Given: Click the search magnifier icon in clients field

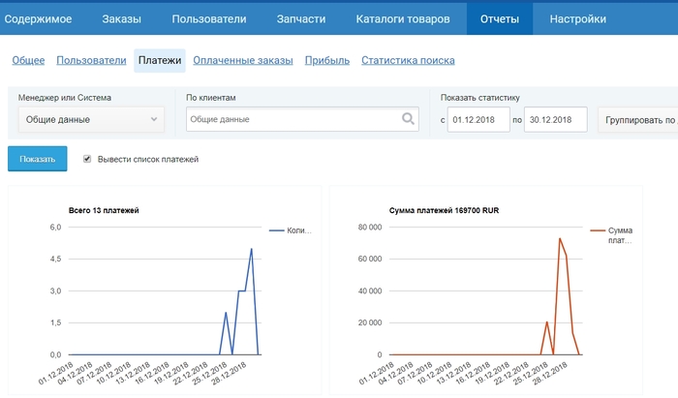Looking at the screenshot, I should [x=409, y=119].
